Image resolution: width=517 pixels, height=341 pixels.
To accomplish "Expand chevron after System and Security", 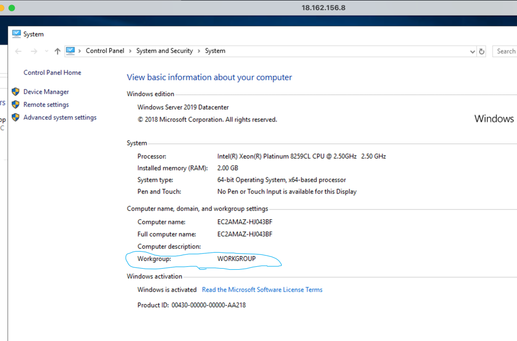I will [199, 51].
